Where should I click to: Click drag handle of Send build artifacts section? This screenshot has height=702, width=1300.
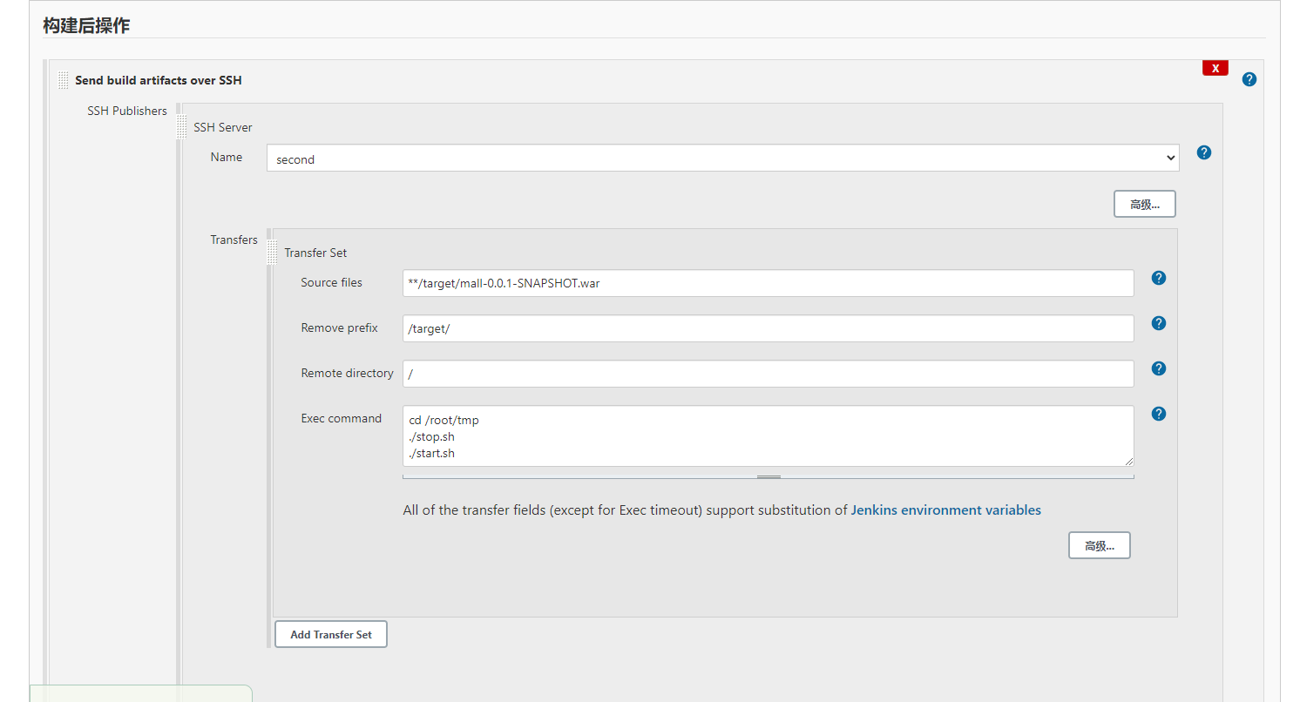click(x=64, y=80)
